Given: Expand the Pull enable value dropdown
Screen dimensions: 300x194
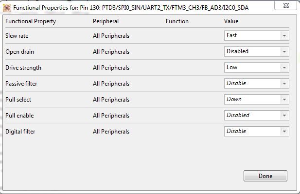Looking at the screenshot, I should coord(284,115).
